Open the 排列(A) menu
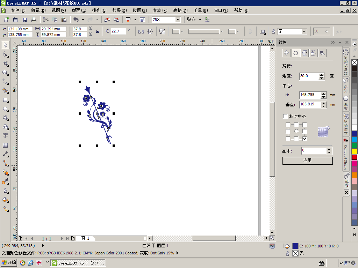This screenshot has width=358, height=268. pos(99,10)
